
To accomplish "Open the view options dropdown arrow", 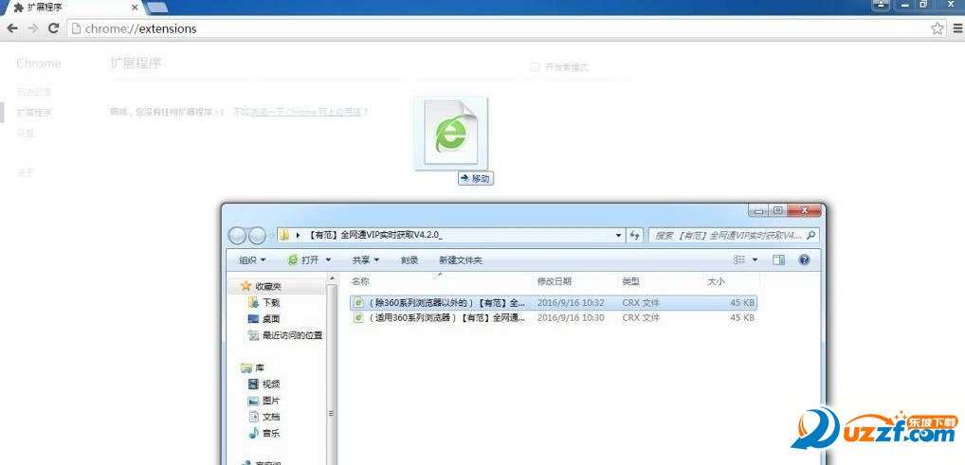I will coord(756,259).
